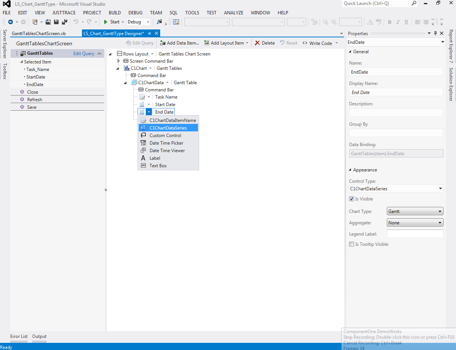Click the Task Name control type icon
456x350 pixels.
(142, 97)
